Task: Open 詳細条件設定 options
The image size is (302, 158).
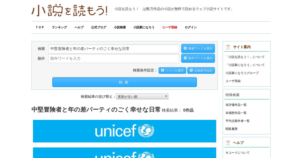Action: pyautogui.click(x=201, y=70)
